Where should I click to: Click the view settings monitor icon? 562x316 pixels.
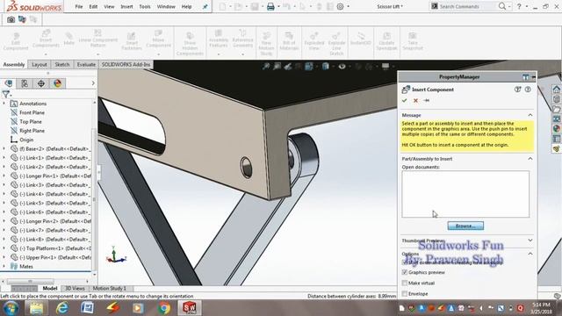385,67
